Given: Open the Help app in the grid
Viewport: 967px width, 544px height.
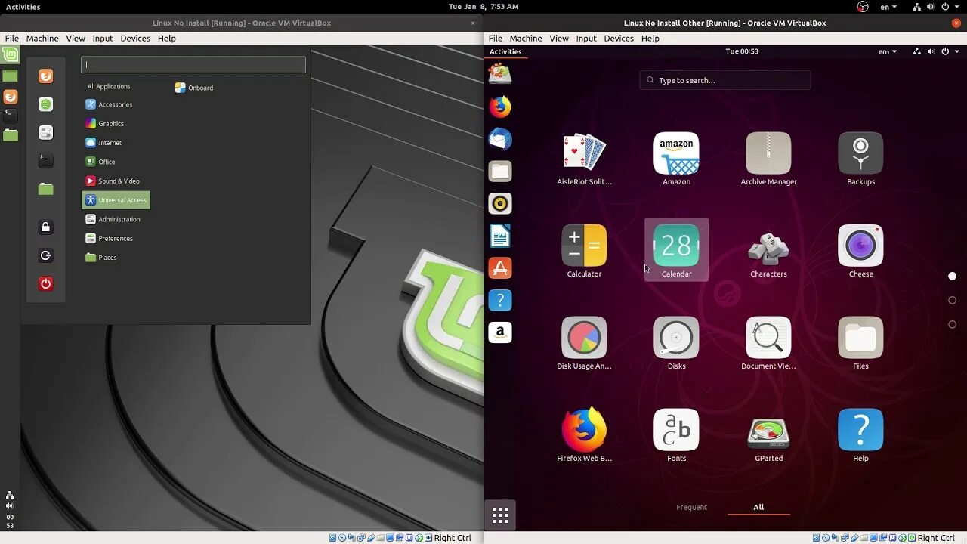Looking at the screenshot, I should 860,435.
